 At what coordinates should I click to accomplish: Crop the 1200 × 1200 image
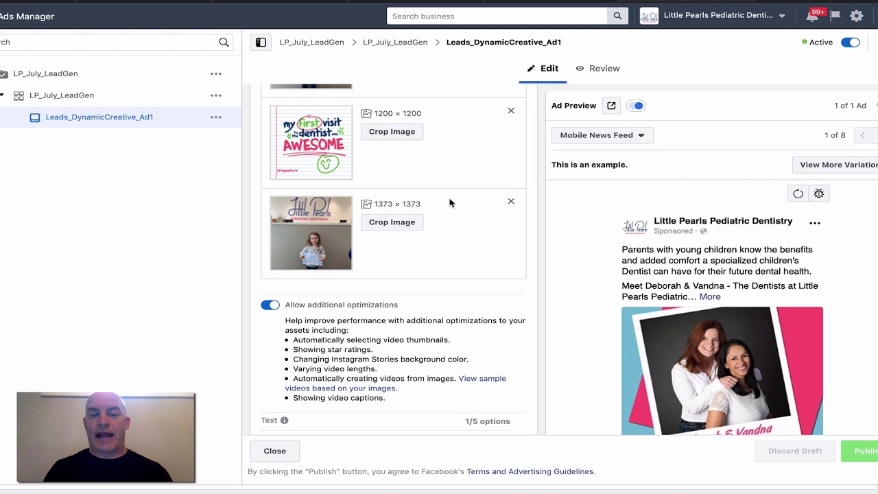coord(392,132)
